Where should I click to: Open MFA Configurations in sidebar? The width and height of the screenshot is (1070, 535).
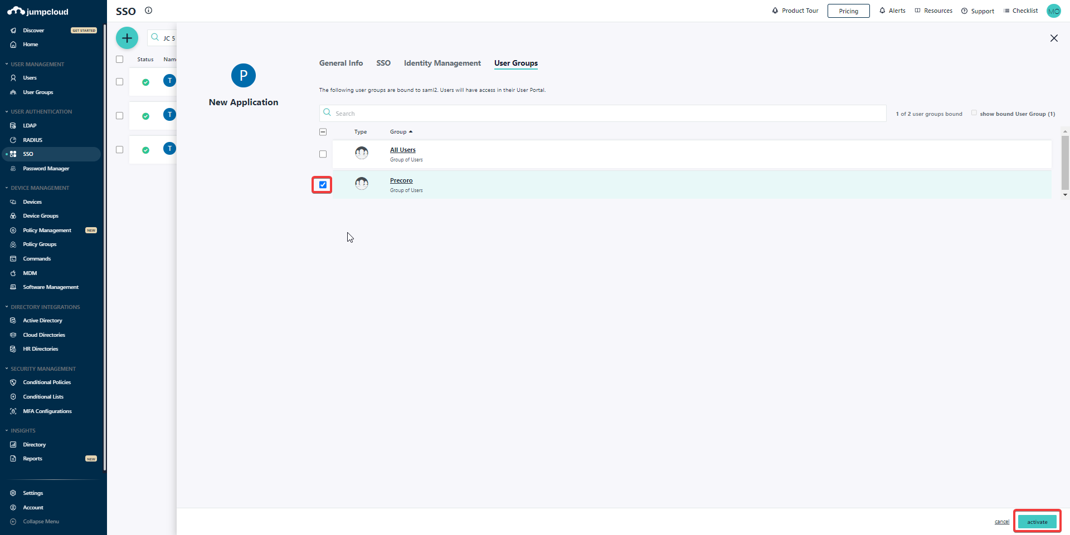pos(47,411)
